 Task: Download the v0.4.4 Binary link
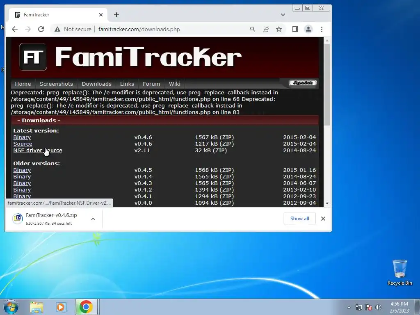[22, 176]
